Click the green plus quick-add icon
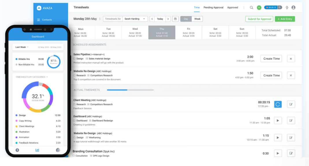The width and height of the screenshot is (309, 166). coord(259,7)
